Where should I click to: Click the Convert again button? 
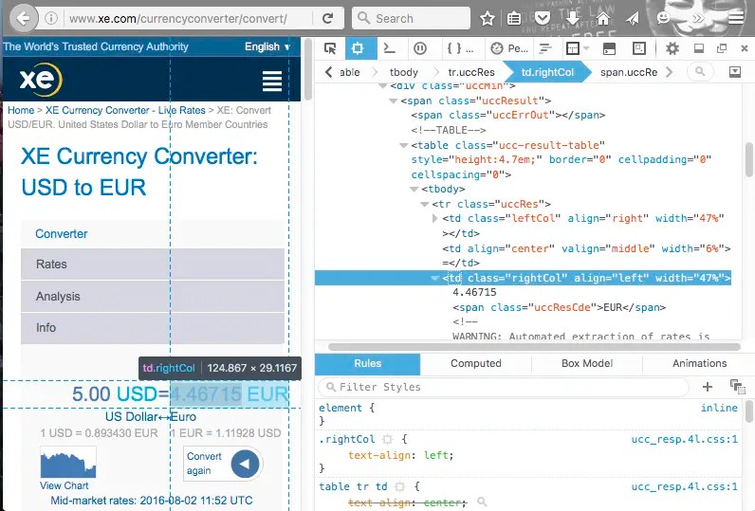223,464
